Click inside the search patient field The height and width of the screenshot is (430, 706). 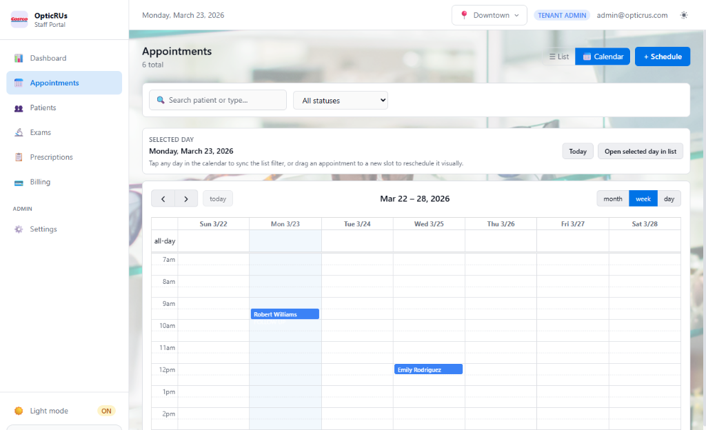(x=218, y=99)
